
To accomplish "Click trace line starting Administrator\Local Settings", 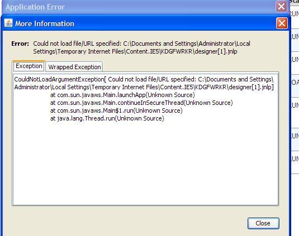I will coord(144,87).
